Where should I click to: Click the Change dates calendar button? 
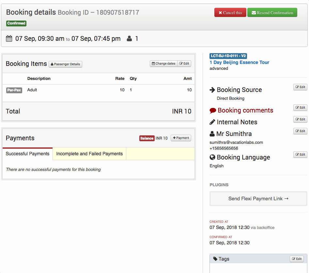tap(163, 64)
